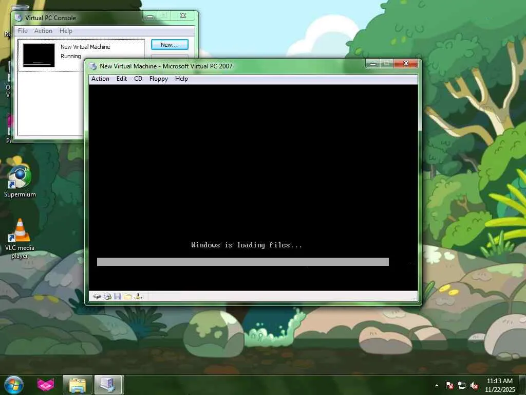Click the 'Windows is loading files...' progress bar

pyautogui.click(x=243, y=262)
